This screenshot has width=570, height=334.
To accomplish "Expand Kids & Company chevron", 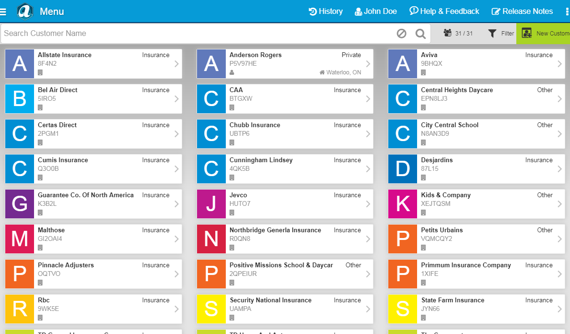I will 559,204.
